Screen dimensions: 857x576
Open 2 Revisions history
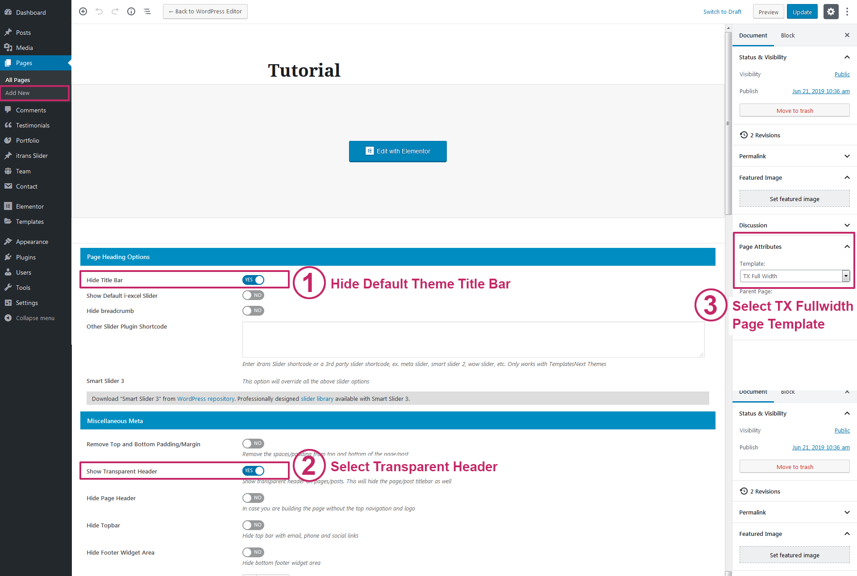pyautogui.click(x=765, y=135)
